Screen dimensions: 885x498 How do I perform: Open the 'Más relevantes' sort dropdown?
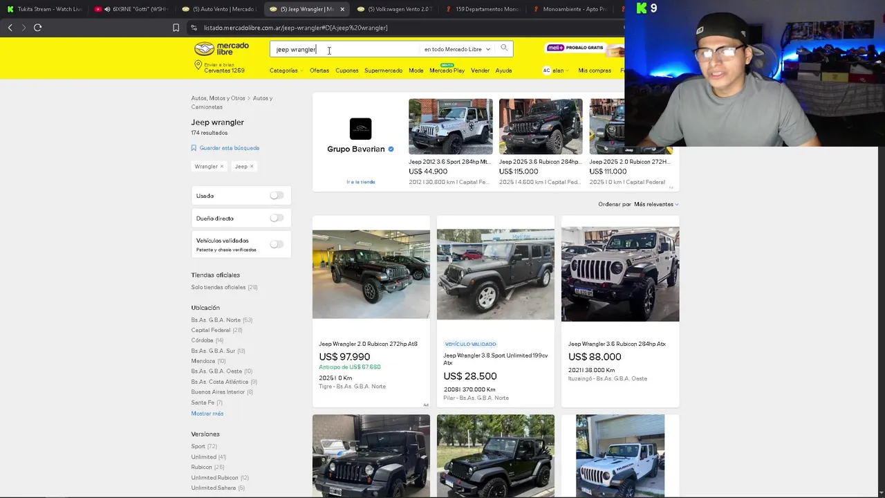pos(656,205)
